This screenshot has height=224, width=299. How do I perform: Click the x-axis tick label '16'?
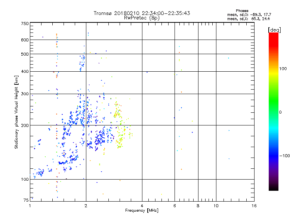click(x=254, y=206)
